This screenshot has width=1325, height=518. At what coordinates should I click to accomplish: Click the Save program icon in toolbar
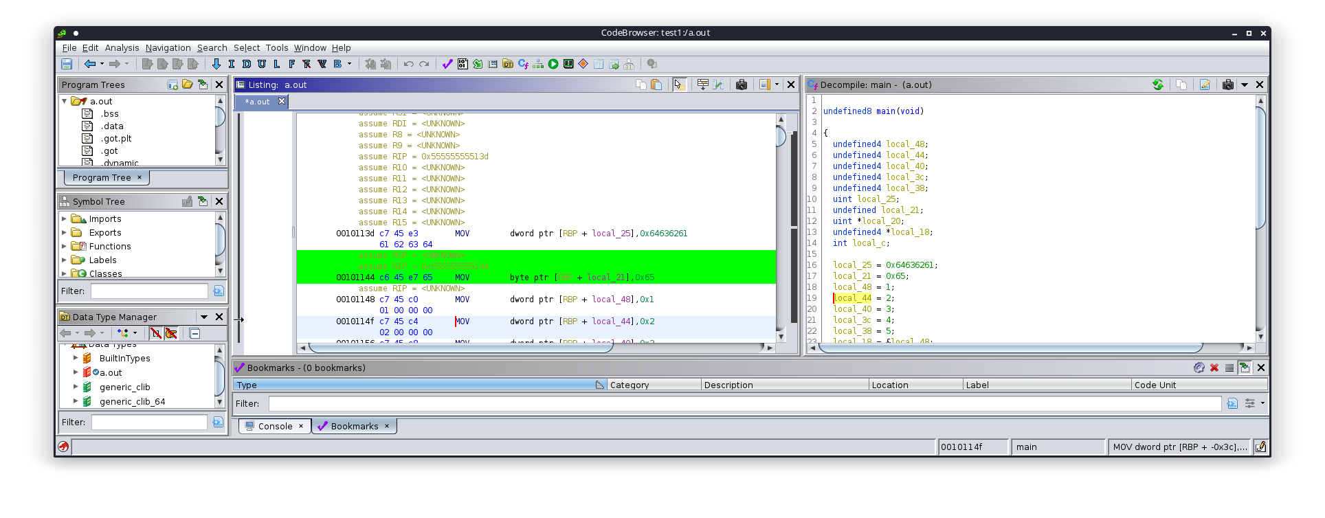(x=67, y=64)
